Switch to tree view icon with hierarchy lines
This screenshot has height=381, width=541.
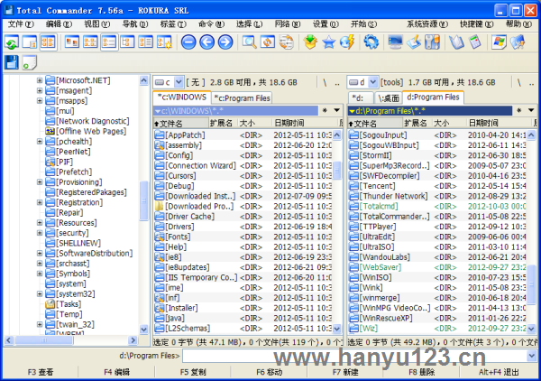(127, 42)
